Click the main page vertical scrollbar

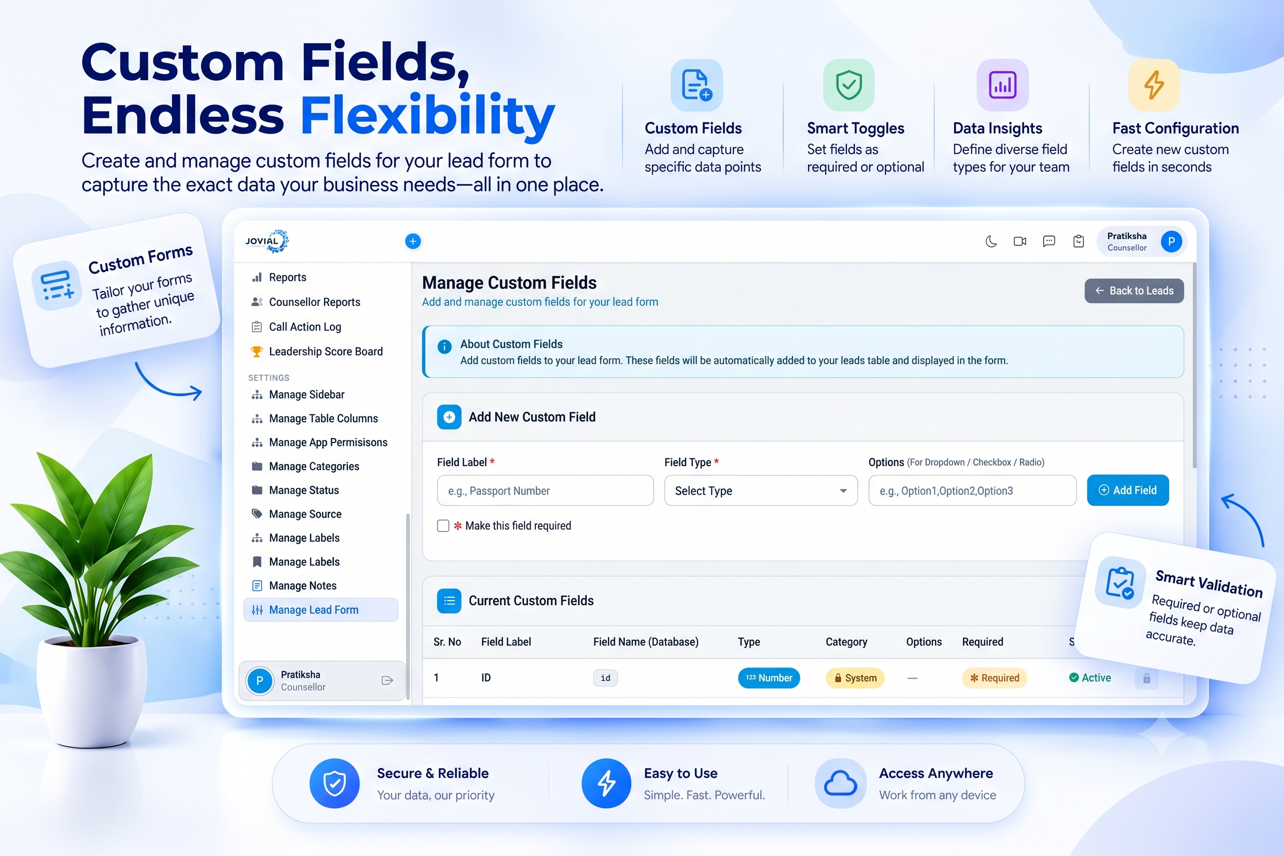pos(1195,366)
